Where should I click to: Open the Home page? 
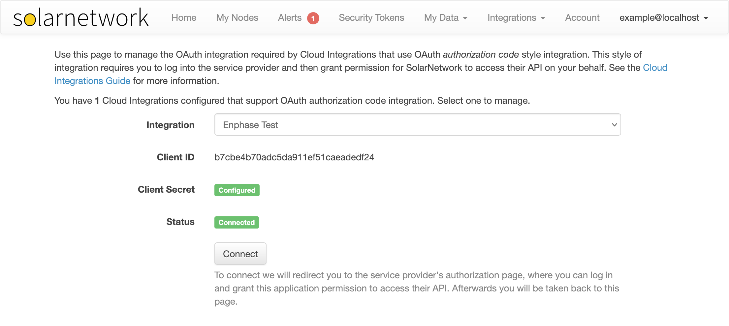point(184,17)
